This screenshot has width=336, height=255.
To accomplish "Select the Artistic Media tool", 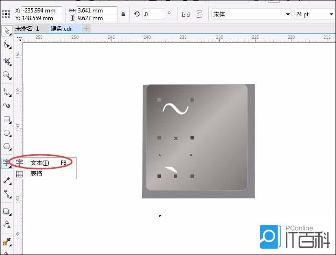I will 7,105.
